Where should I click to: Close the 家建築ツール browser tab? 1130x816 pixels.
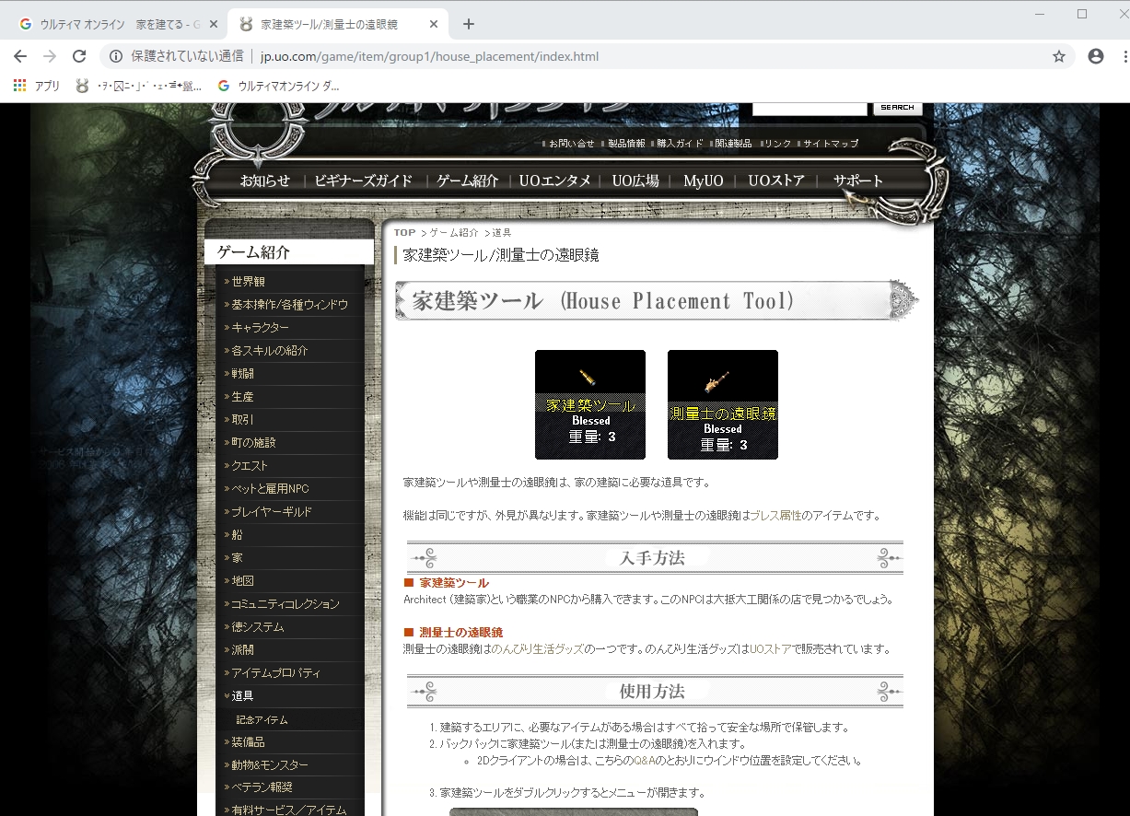[432, 24]
